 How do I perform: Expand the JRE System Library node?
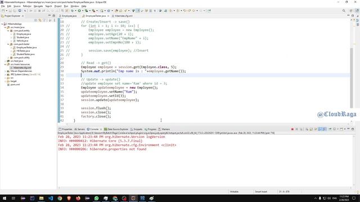(x=5, y=75)
